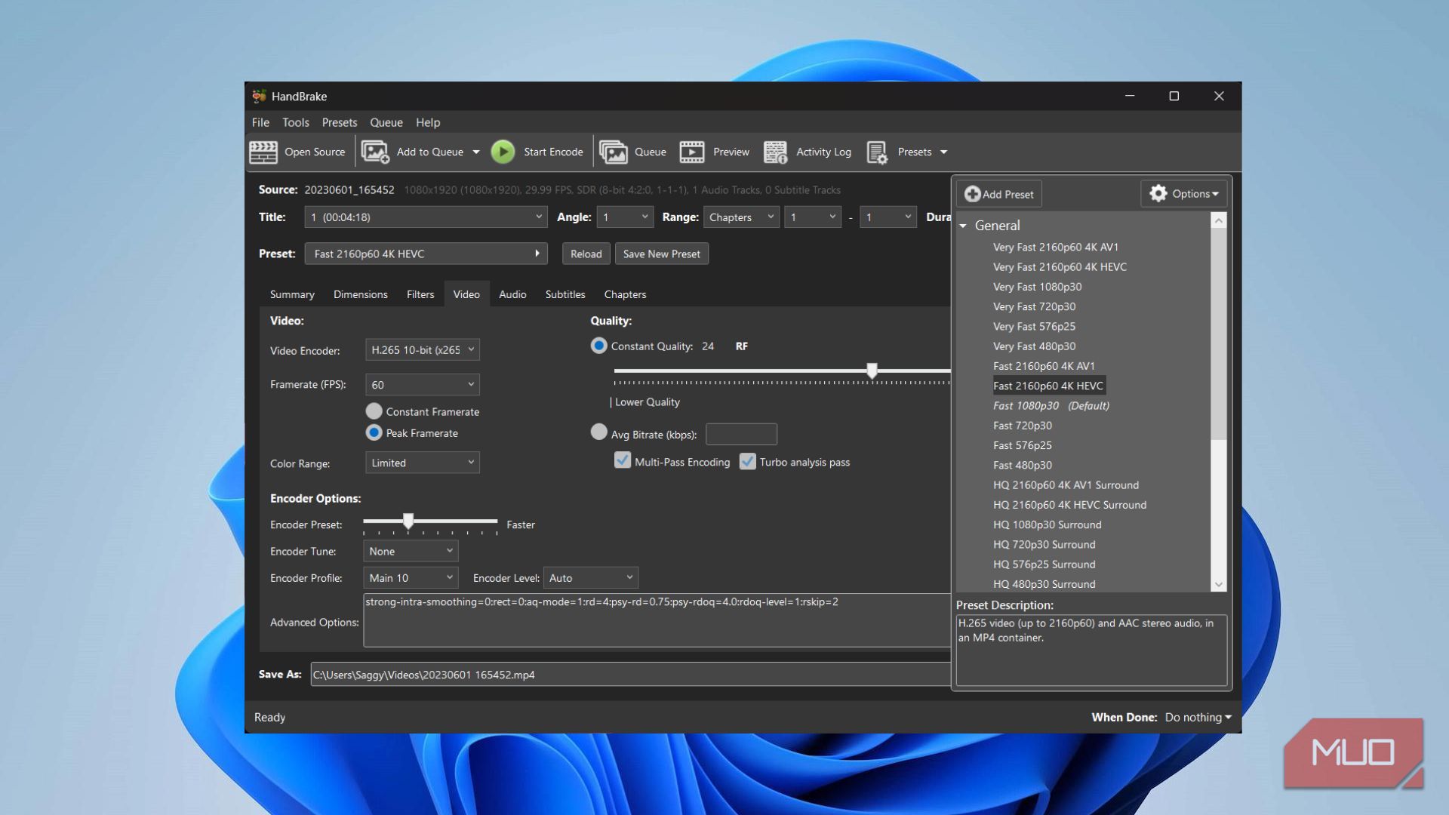Open the When Done dropdown
The height and width of the screenshot is (815, 1449).
click(1198, 717)
